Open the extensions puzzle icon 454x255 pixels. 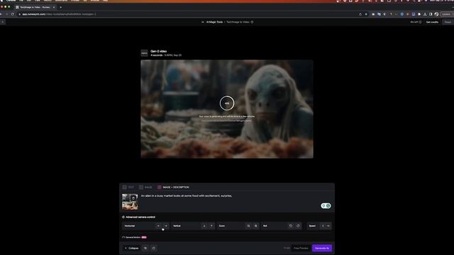click(x=419, y=14)
